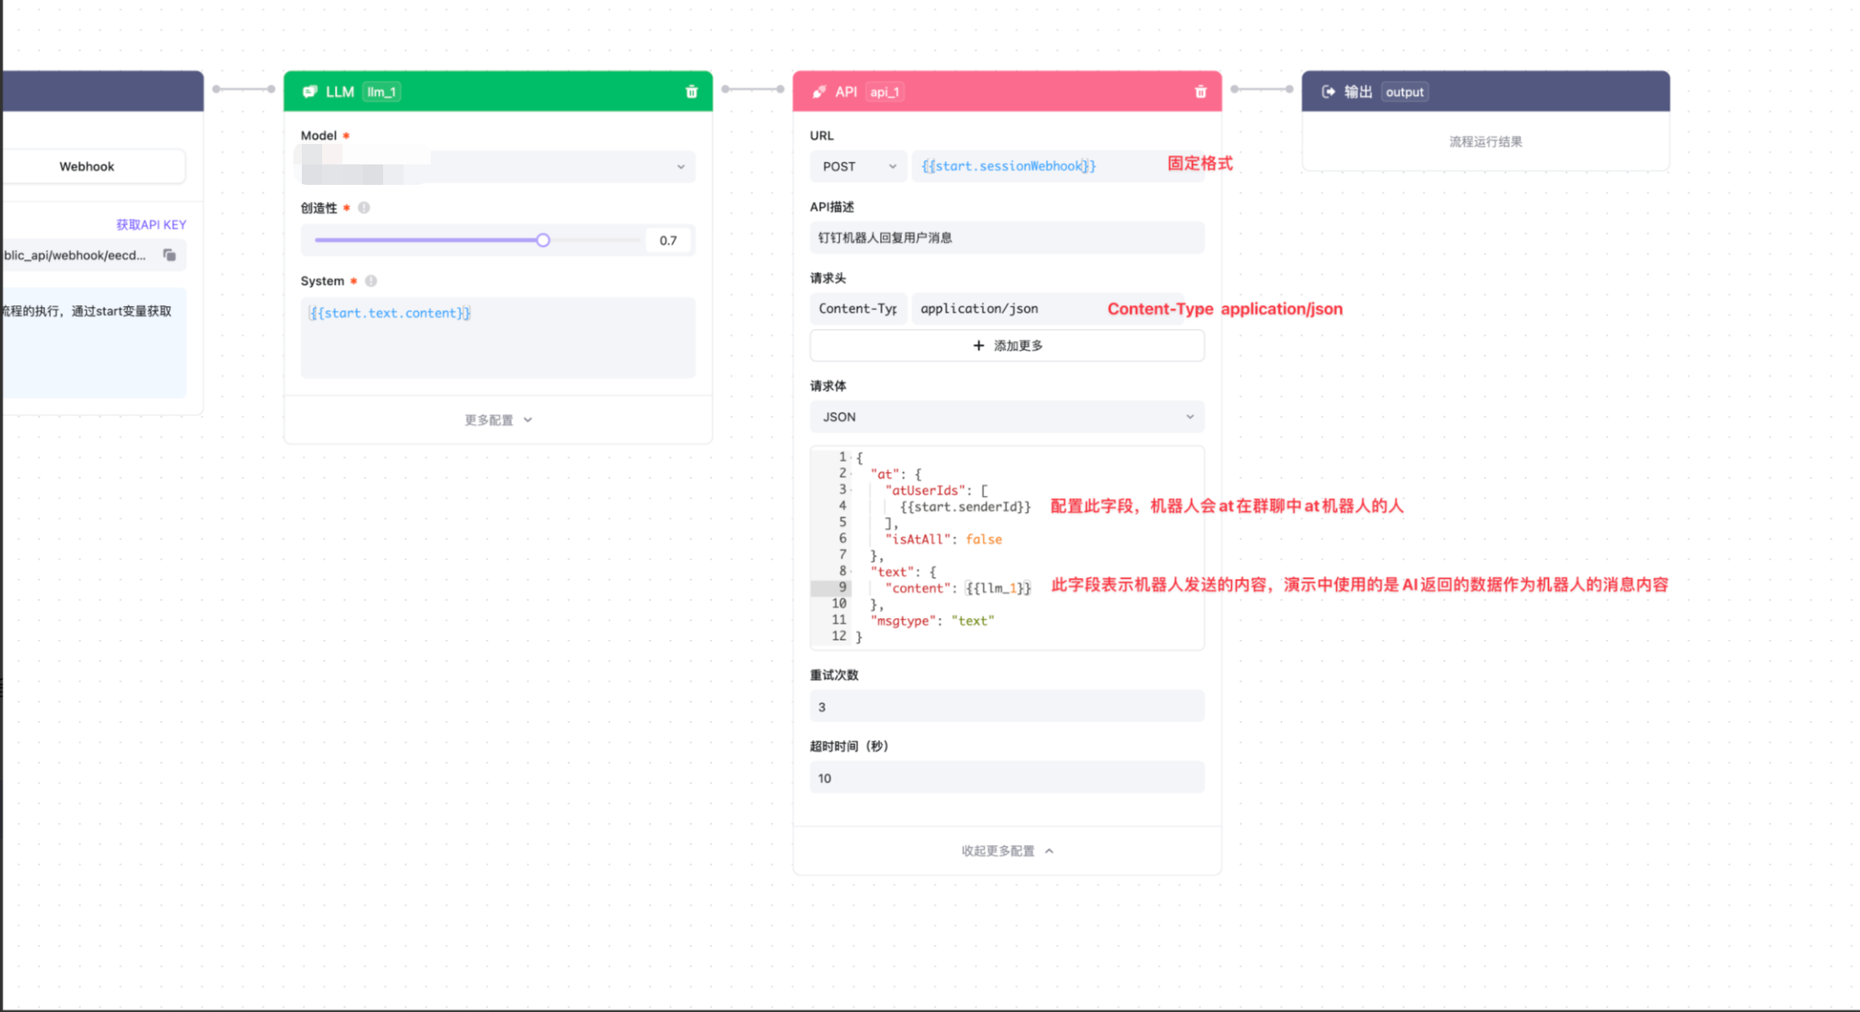Open the 获取API KEY link
The height and width of the screenshot is (1012, 1860).
(x=151, y=225)
